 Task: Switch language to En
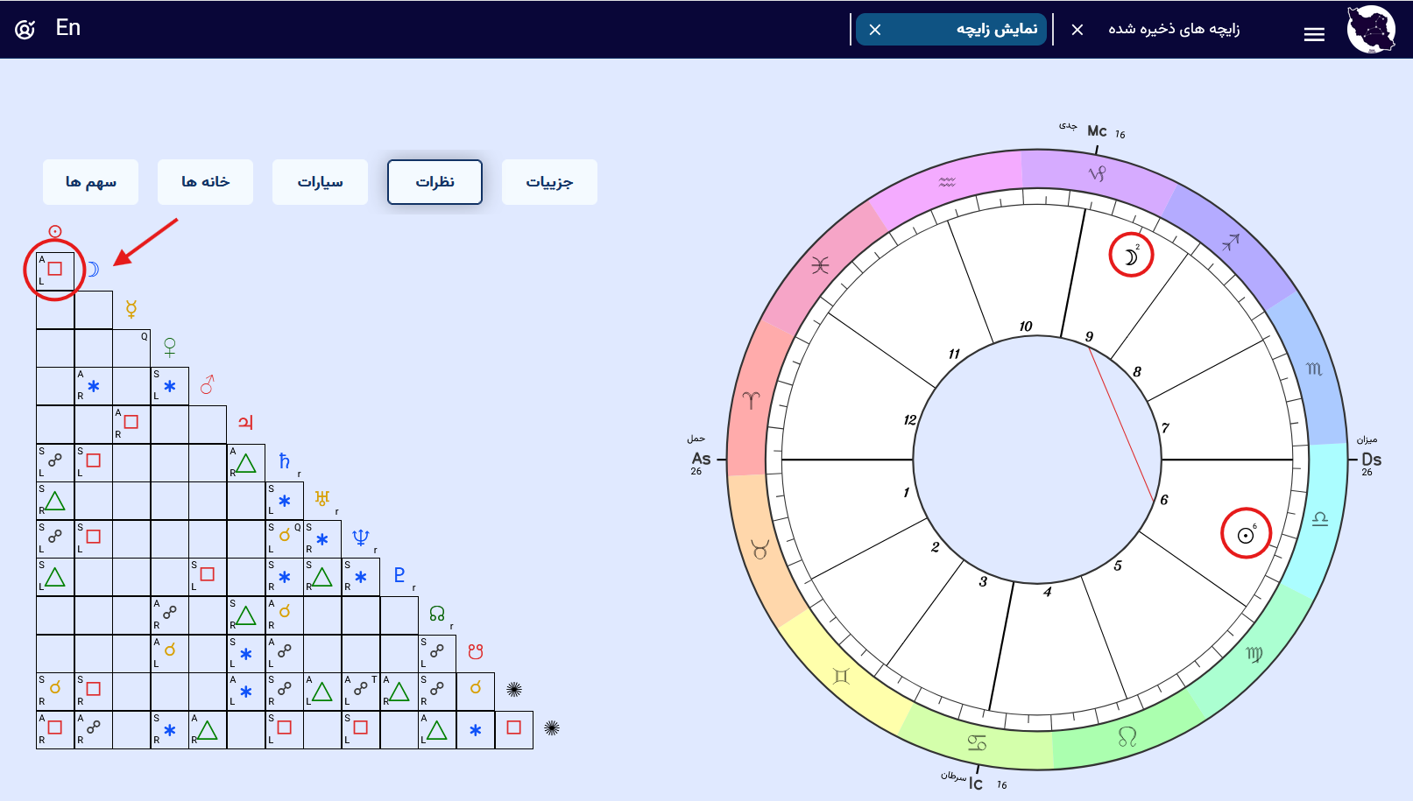point(67,28)
